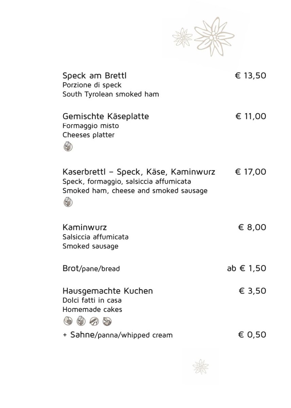Click the edelweiss flower at page bottom
This screenshot has width=291, height=408.
tap(201, 367)
